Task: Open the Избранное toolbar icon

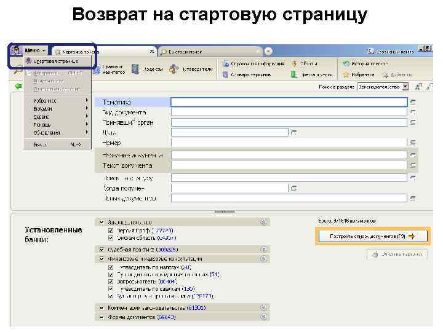Action: point(346,75)
